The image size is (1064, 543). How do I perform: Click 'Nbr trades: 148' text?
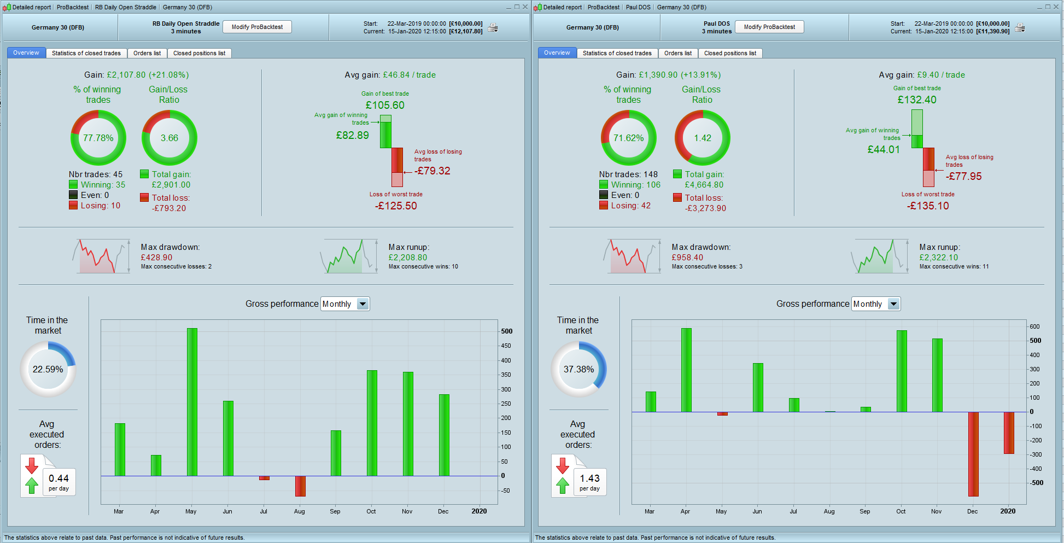pos(628,174)
